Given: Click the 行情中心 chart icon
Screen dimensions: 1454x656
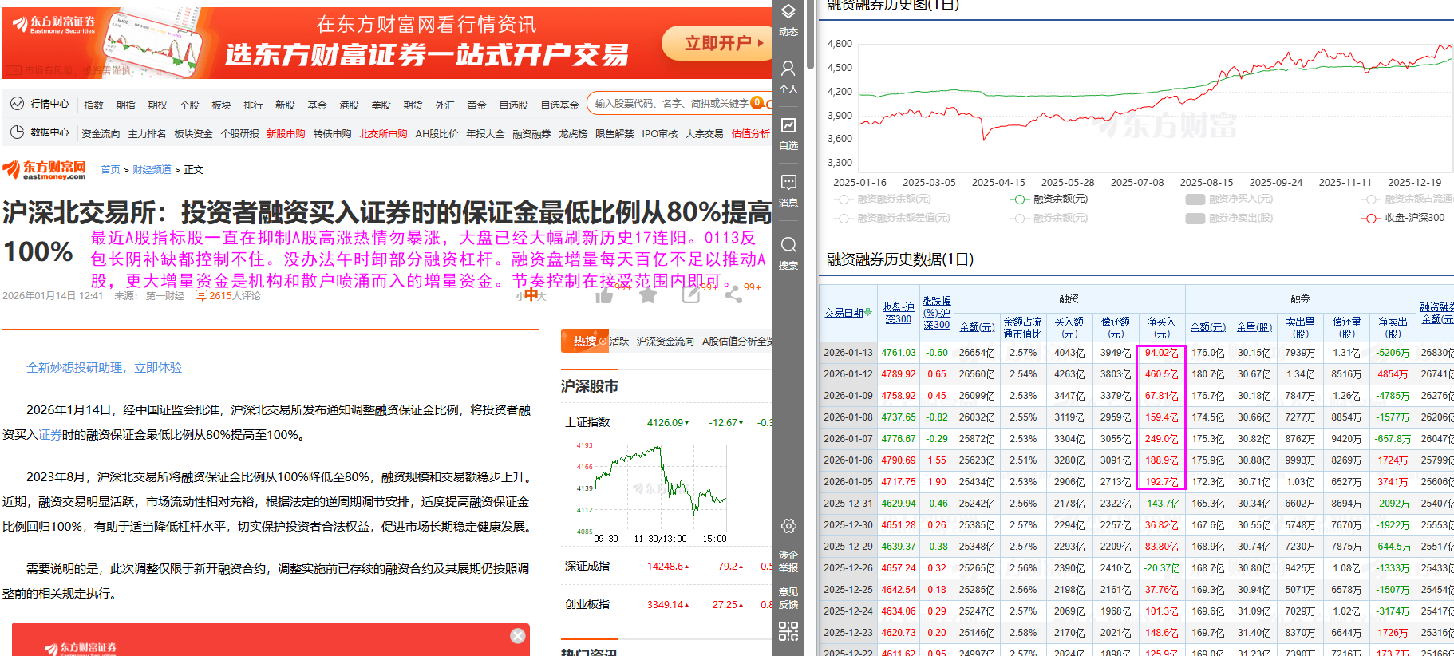Looking at the screenshot, I should [17, 104].
